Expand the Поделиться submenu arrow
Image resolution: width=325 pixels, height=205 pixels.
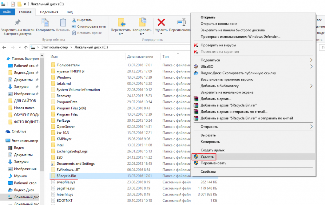(x=311, y=60)
